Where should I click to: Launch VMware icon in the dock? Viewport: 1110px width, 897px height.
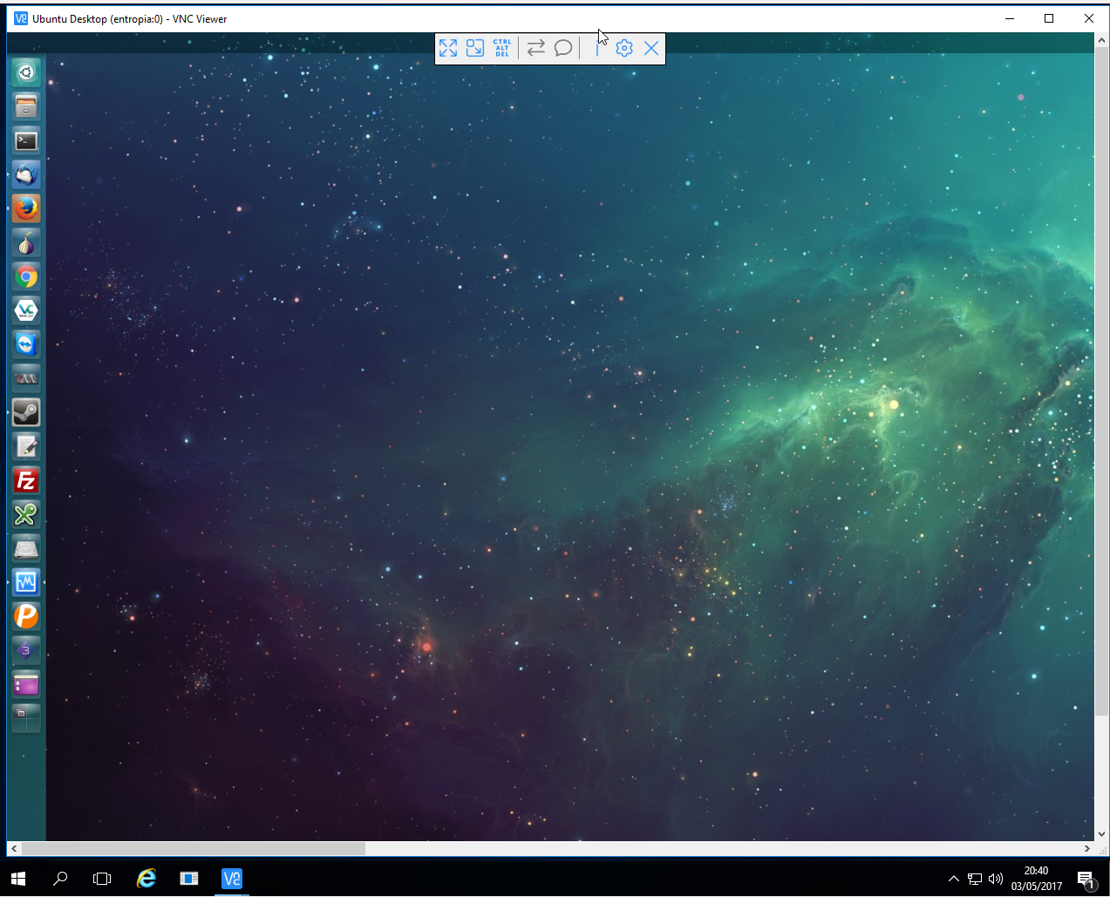point(26,378)
